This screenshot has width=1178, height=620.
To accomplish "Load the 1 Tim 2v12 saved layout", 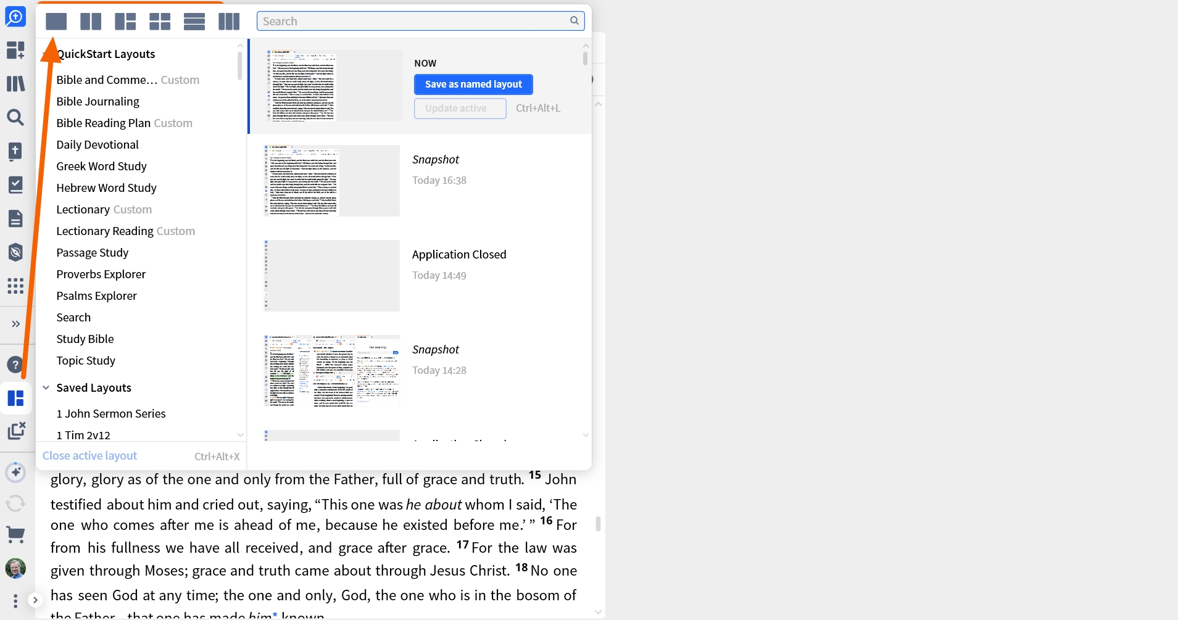I will coord(83,435).
